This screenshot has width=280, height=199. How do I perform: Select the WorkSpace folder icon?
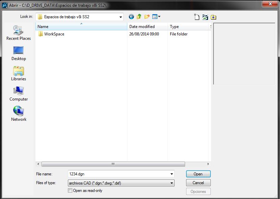[41, 34]
